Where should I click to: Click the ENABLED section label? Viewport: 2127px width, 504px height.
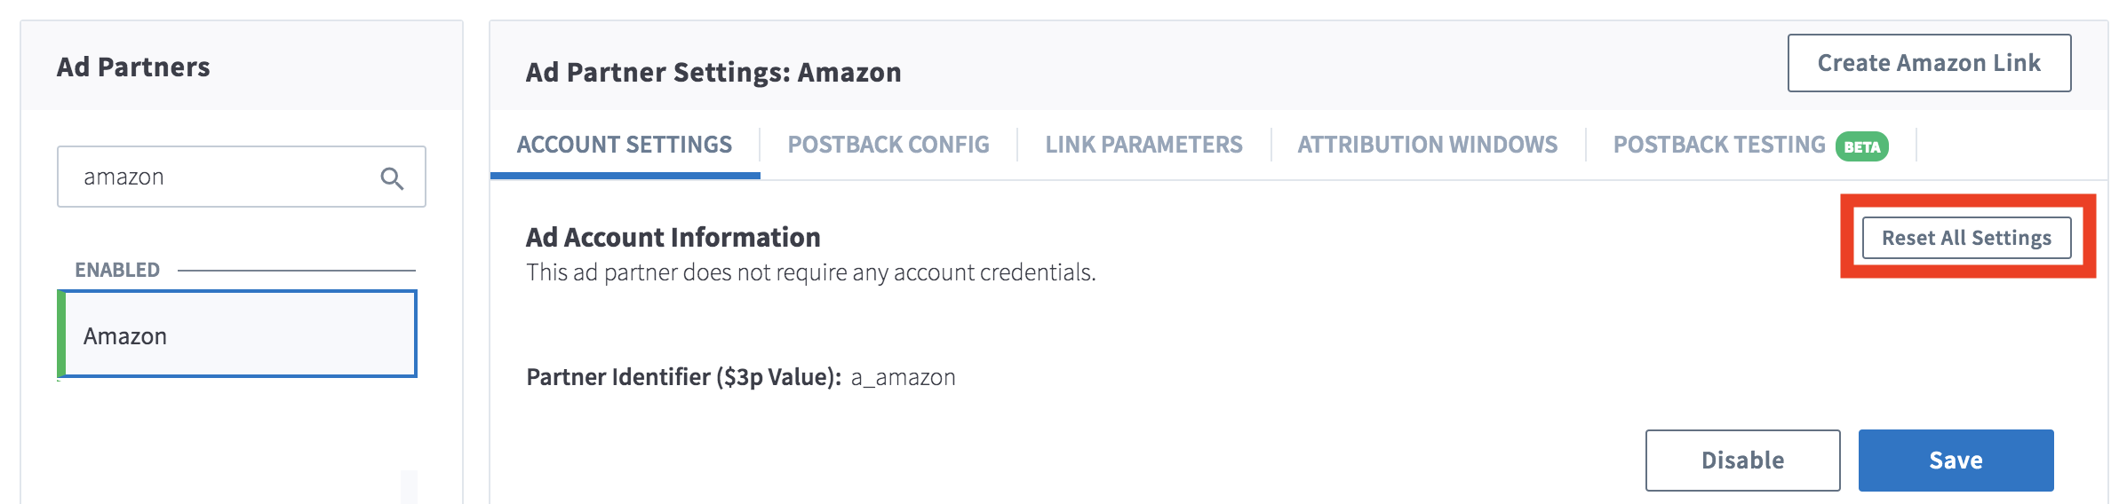(x=117, y=270)
